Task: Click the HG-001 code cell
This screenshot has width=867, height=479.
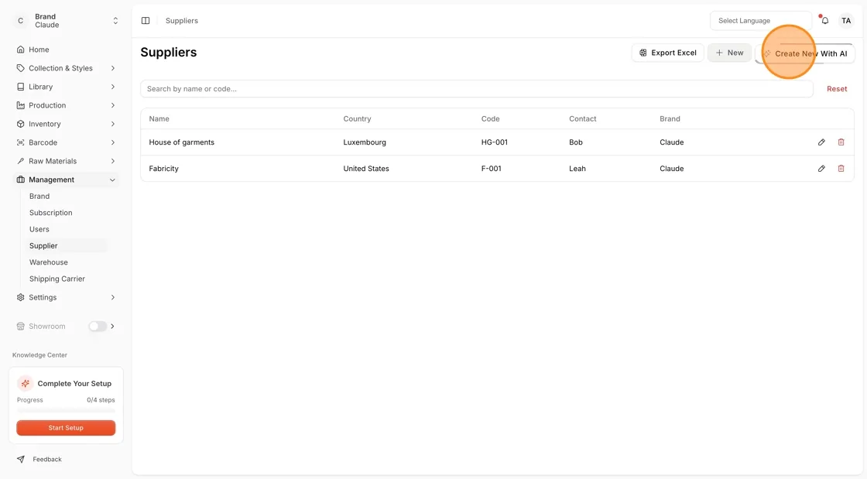Action: pos(495,142)
